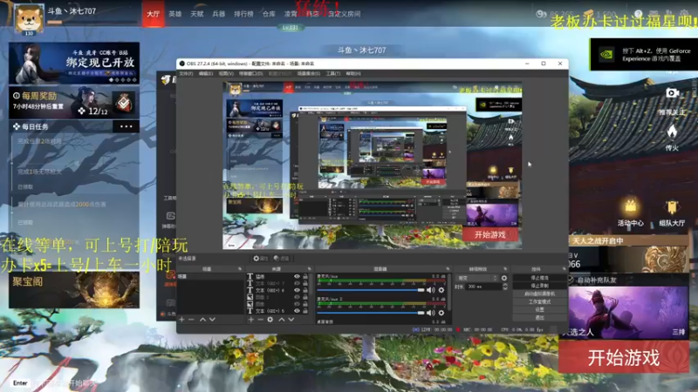The height and width of the screenshot is (392, 698).
Task: Remove source using minus icon in Sources panel
Action: pyautogui.click(x=260, y=320)
